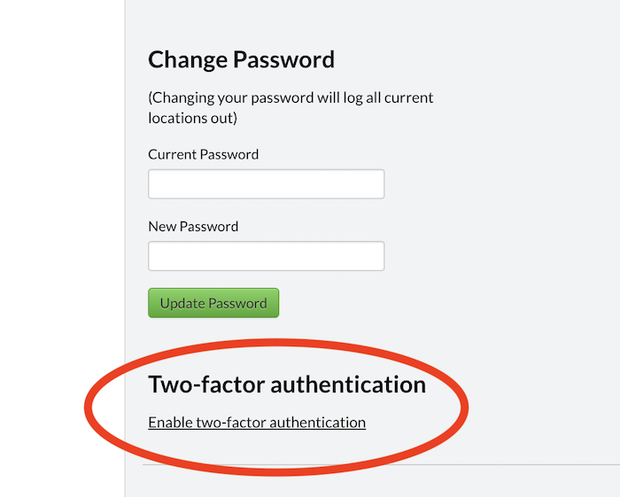Focus the New Password text box
Image resolution: width=620 pixels, height=497 pixels.
point(266,256)
